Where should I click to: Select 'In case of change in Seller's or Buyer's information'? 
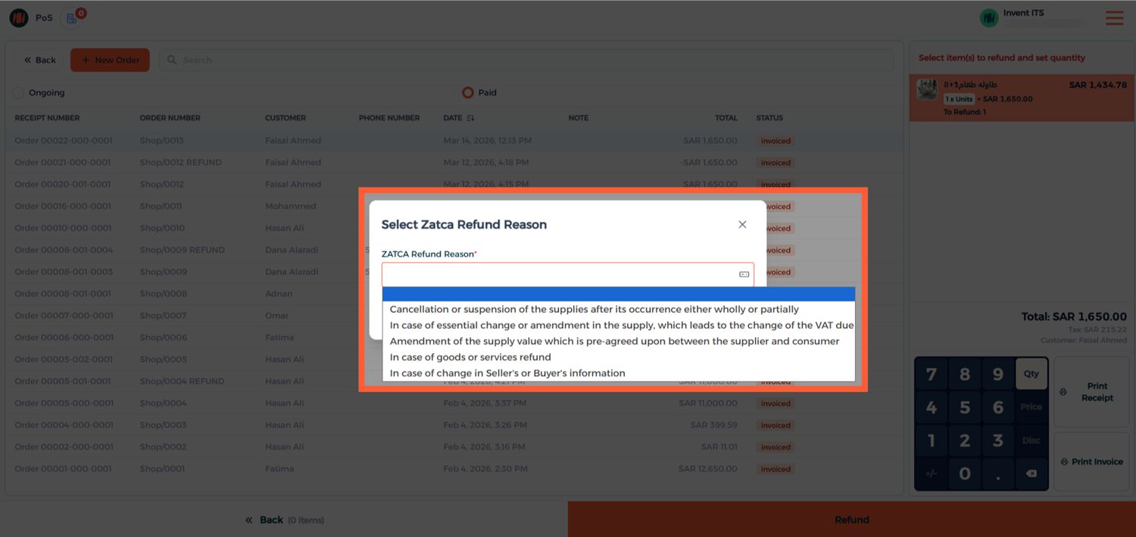point(507,373)
